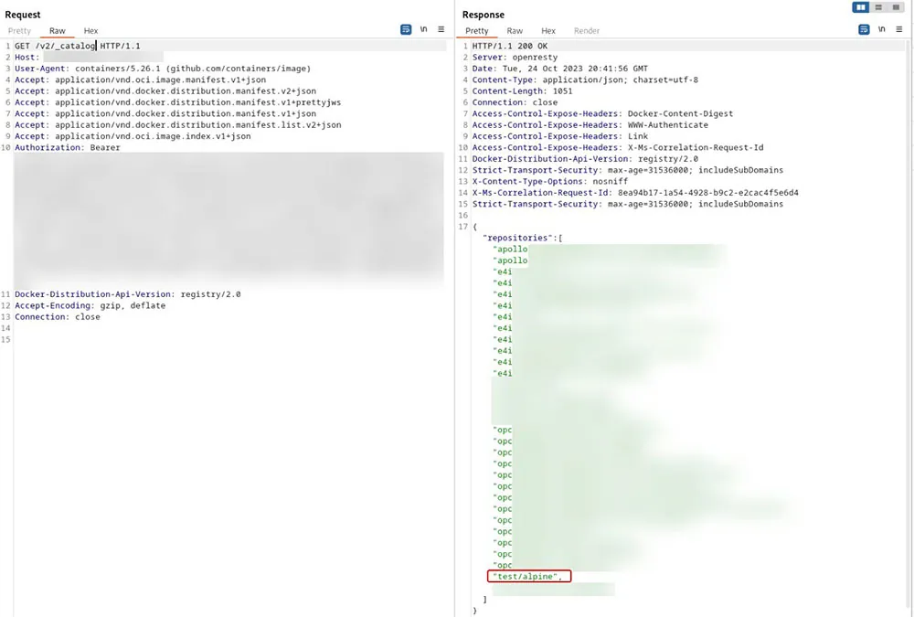Switch Response view to Hex tab
914x617 pixels.
pos(548,31)
